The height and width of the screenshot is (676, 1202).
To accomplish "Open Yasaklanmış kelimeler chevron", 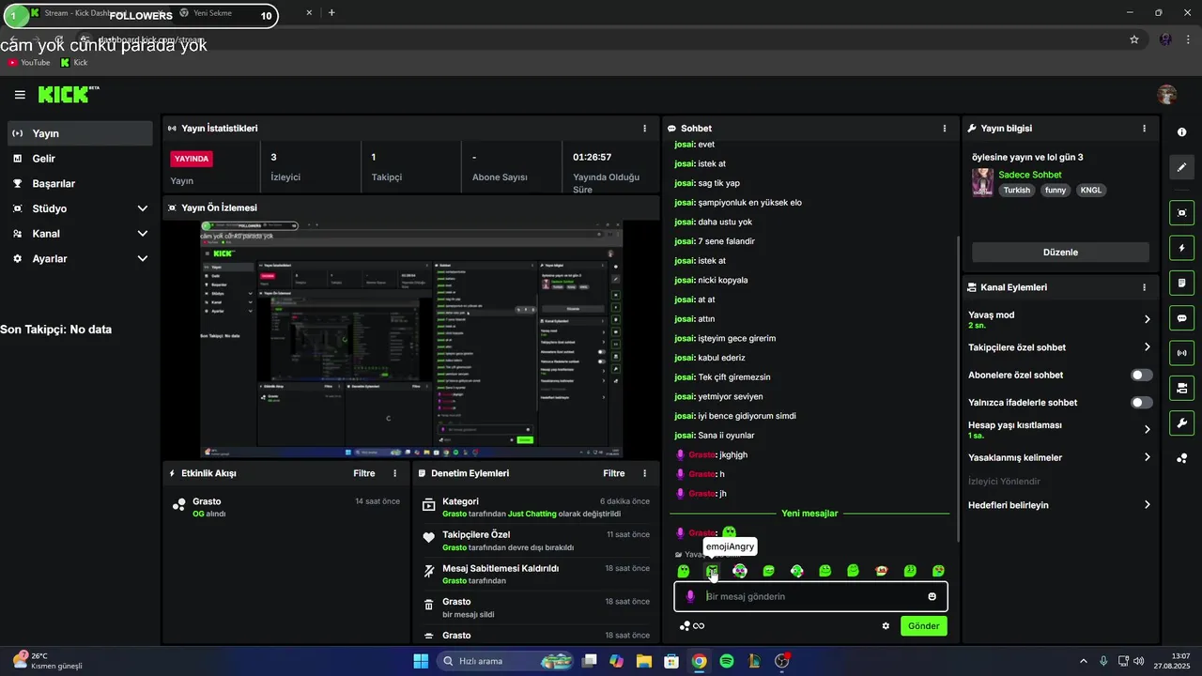I will click(1147, 457).
